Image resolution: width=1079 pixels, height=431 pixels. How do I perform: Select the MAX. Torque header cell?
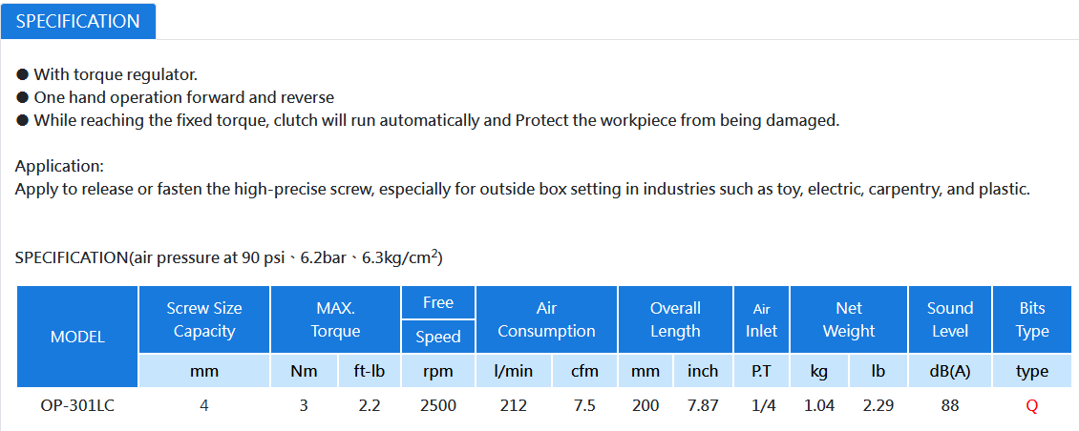pyautogui.click(x=335, y=319)
